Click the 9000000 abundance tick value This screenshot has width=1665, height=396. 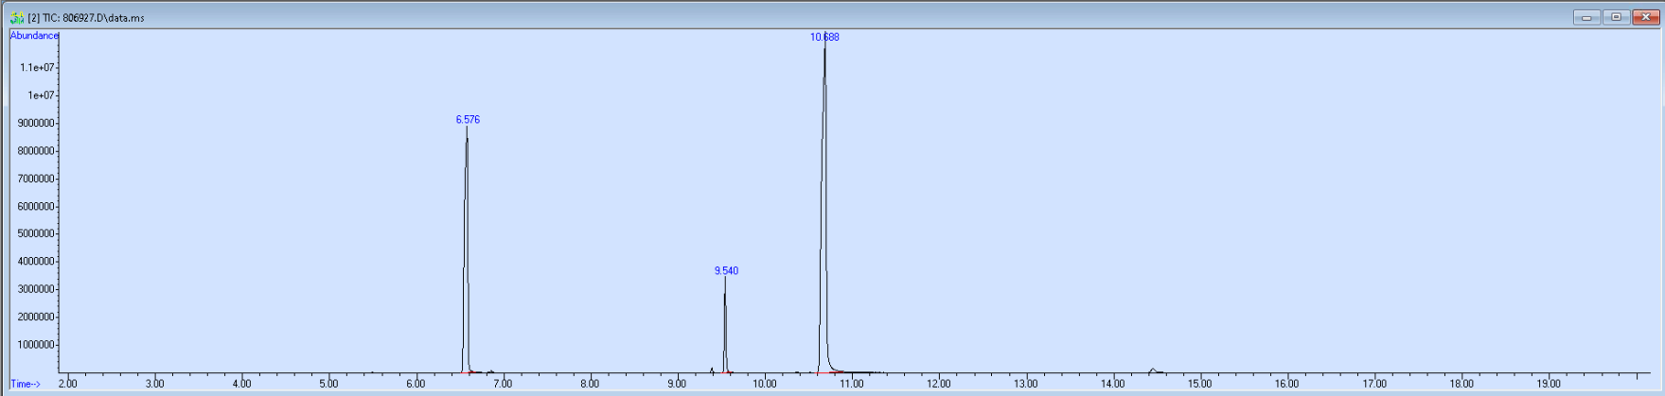coord(37,124)
